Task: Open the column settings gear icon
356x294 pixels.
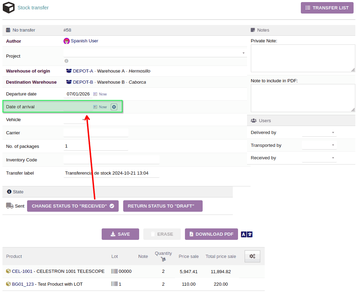Action: 252,256
